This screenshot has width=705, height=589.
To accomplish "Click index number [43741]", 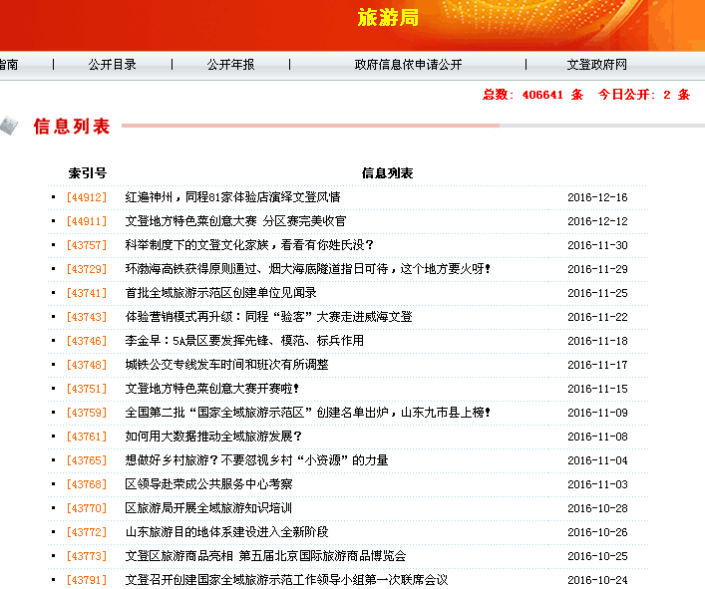I will pos(86,293).
